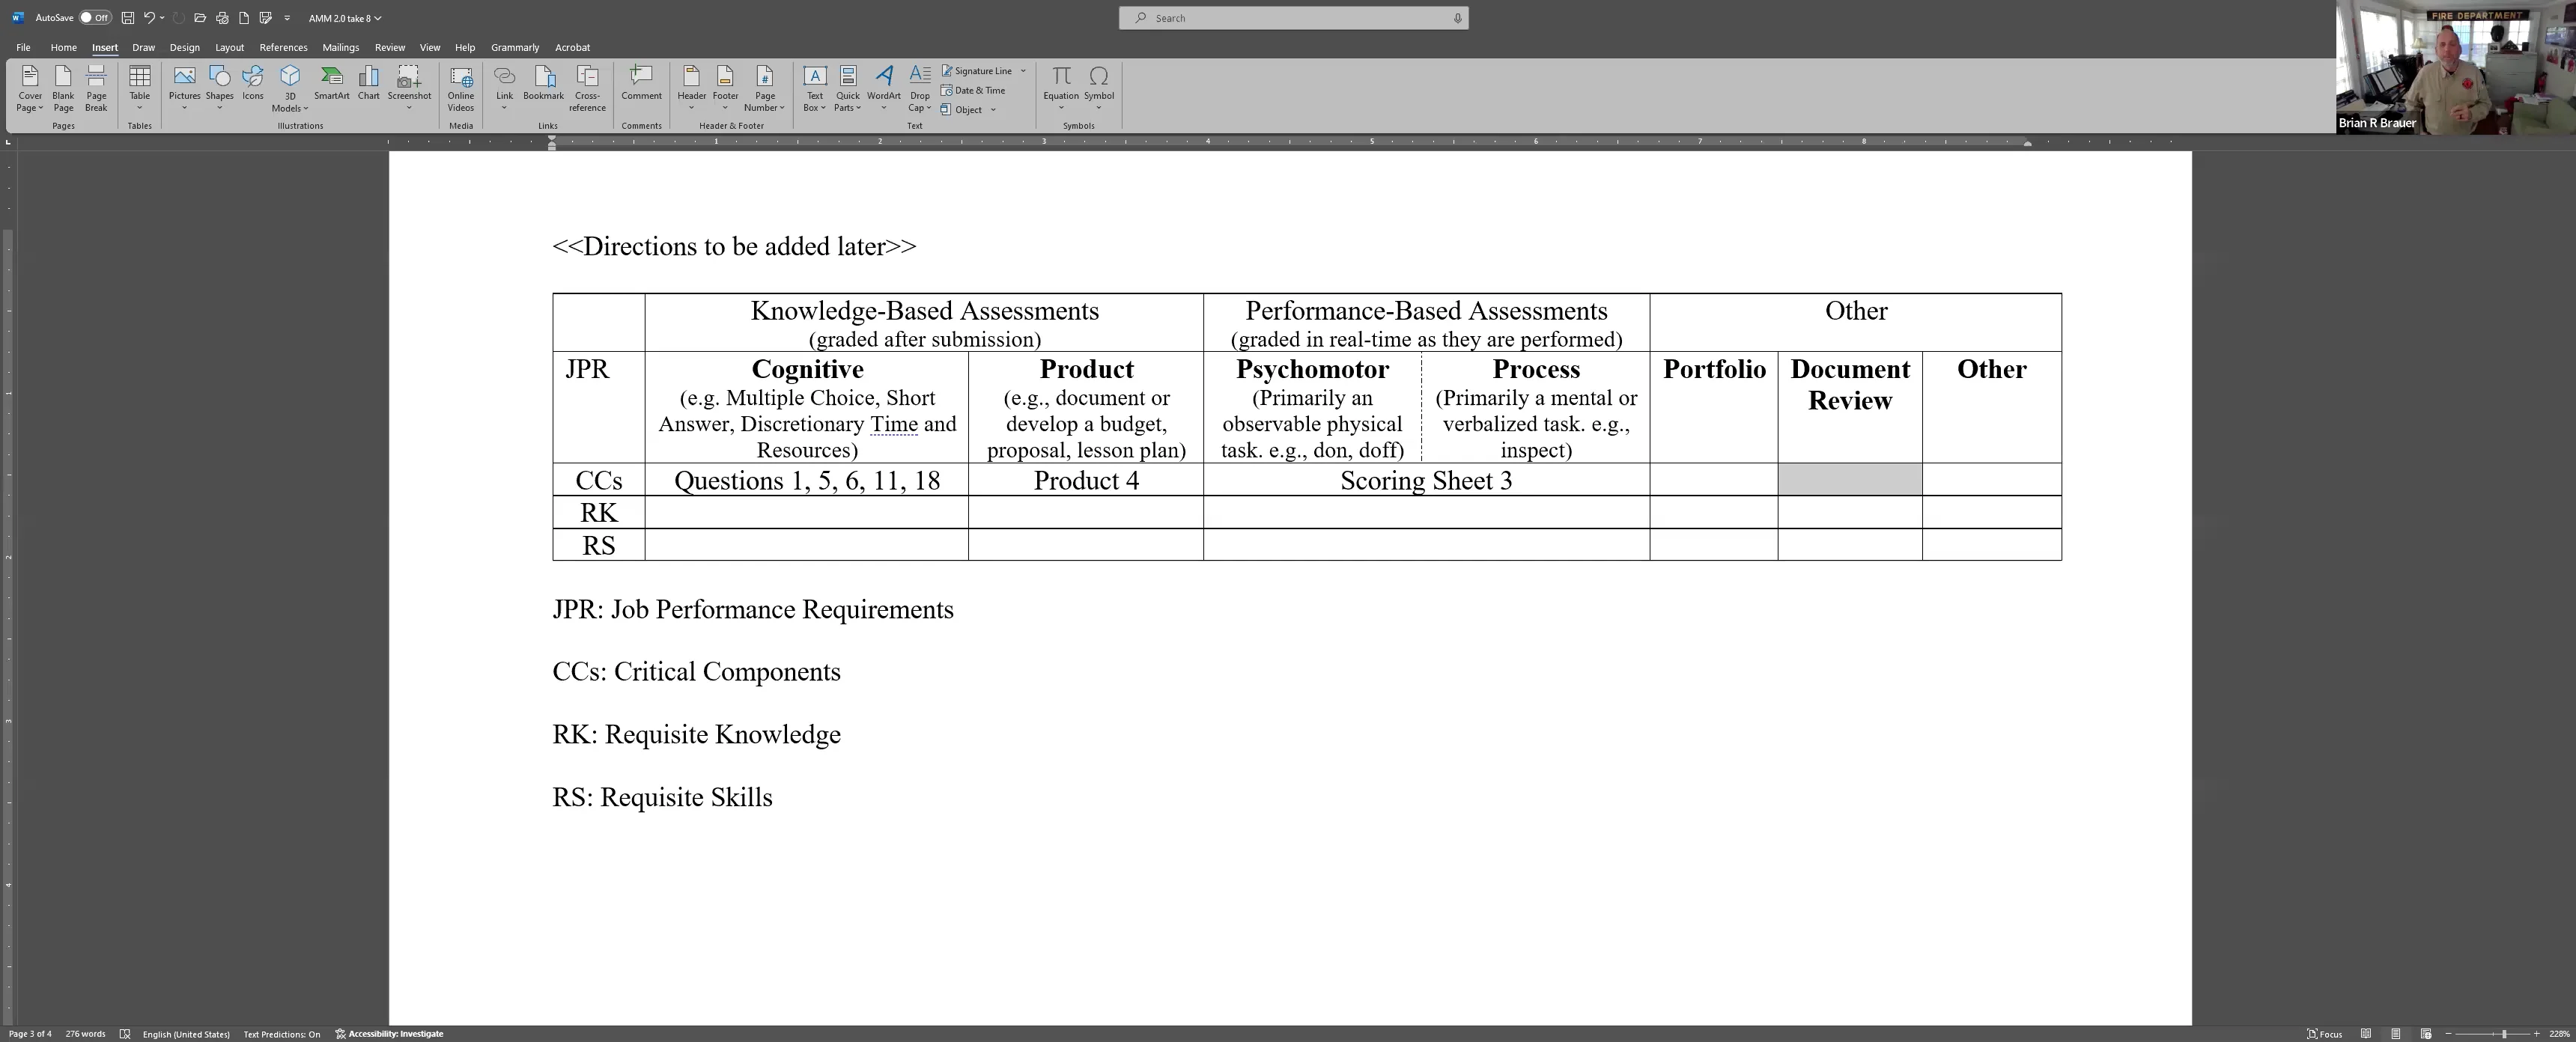Open the Bookmark dialog
The height and width of the screenshot is (1042, 2576).
tap(543, 83)
